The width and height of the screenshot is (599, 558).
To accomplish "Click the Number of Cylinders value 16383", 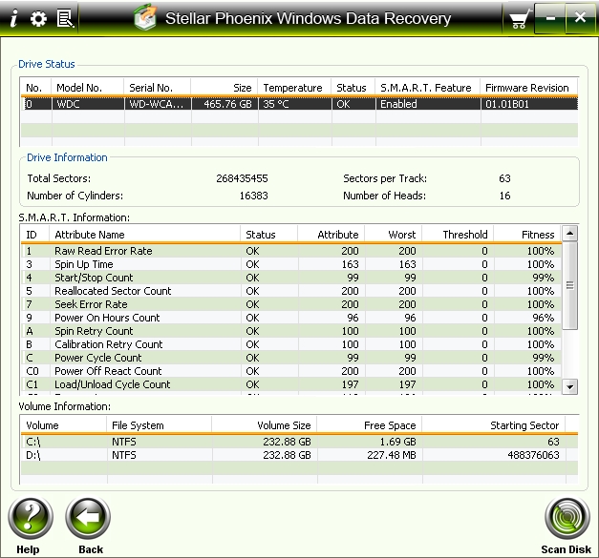I will [254, 196].
